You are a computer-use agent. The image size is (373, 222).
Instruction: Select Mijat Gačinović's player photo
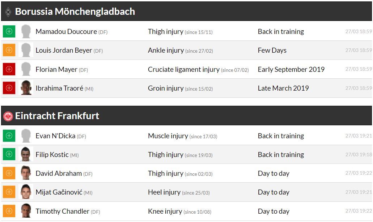tap(26, 192)
